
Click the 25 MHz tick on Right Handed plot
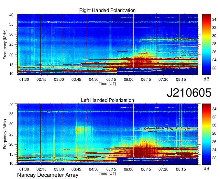pos(12,44)
